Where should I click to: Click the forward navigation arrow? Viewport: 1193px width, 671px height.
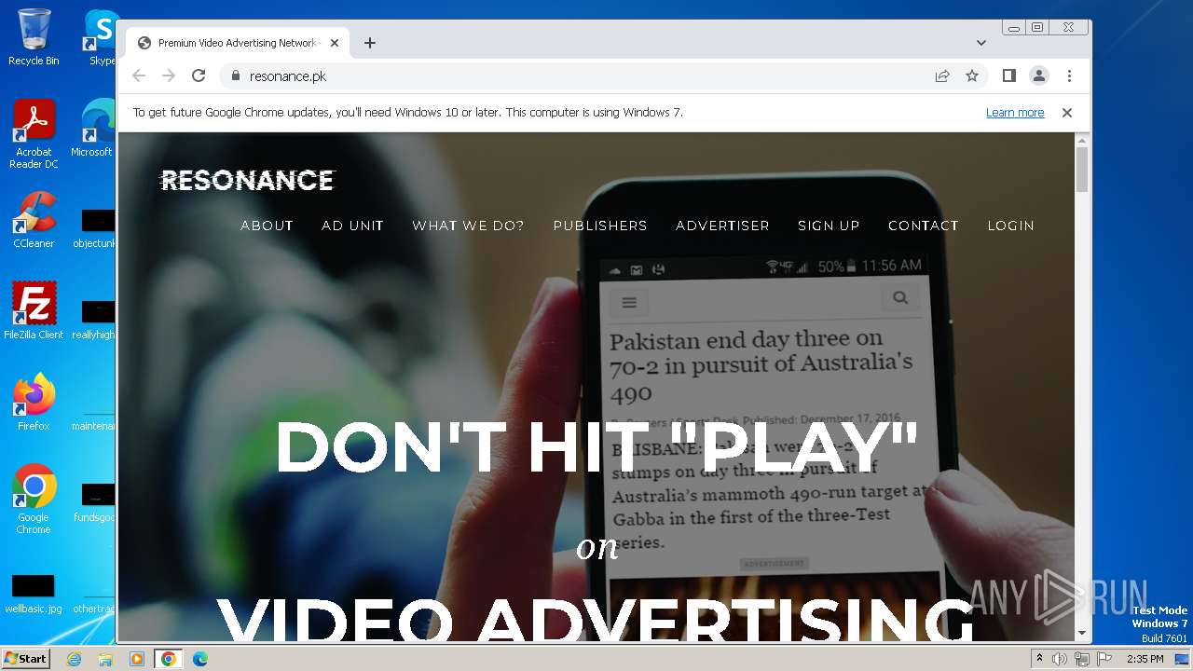(169, 75)
